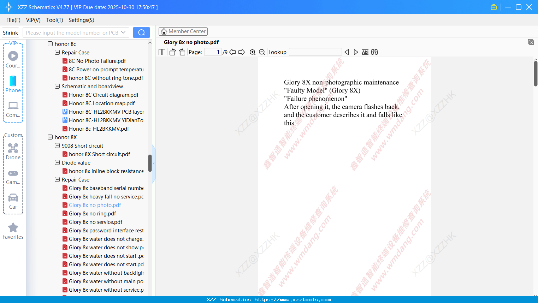Click the Shrink button
The width and height of the screenshot is (538, 303).
(11, 32)
